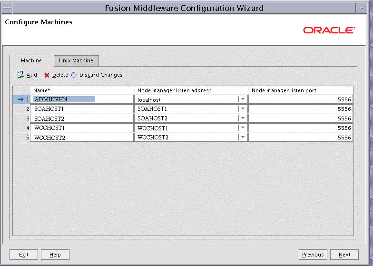Image resolution: width=373 pixels, height=266 pixels.
Task: Click the title bar right corner button
Action: (362, 9)
